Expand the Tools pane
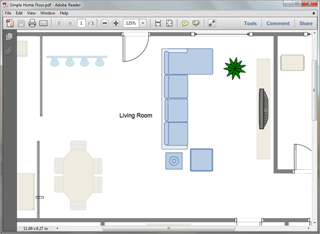 250,24
